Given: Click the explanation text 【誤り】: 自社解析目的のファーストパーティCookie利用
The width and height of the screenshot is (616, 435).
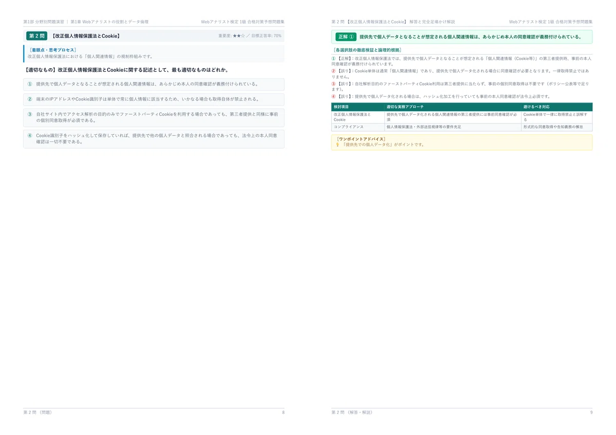Looking at the screenshot, I should (460, 86).
